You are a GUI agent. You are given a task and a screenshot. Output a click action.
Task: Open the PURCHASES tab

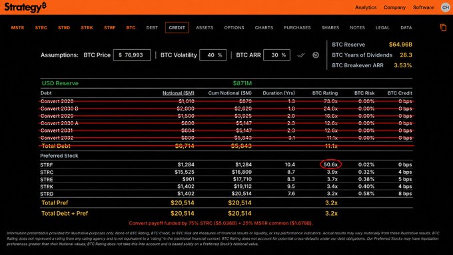click(x=297, y=28)
